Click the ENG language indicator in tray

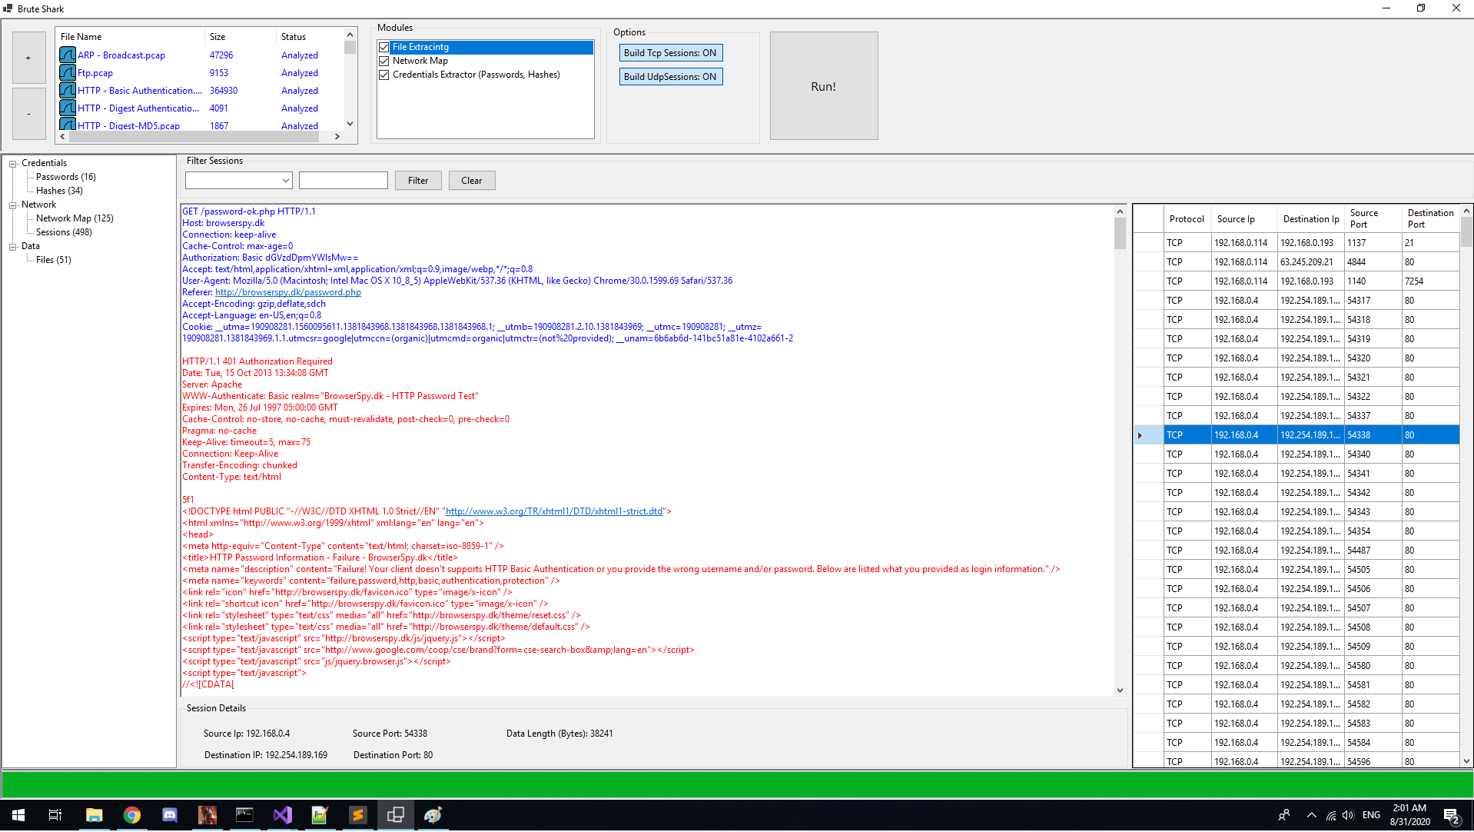(1372, 816)
